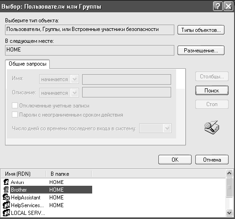The height and width of the screenshot is (219, 235).
Task: Click the Поиск button
Action: click(x=212, y=91)
